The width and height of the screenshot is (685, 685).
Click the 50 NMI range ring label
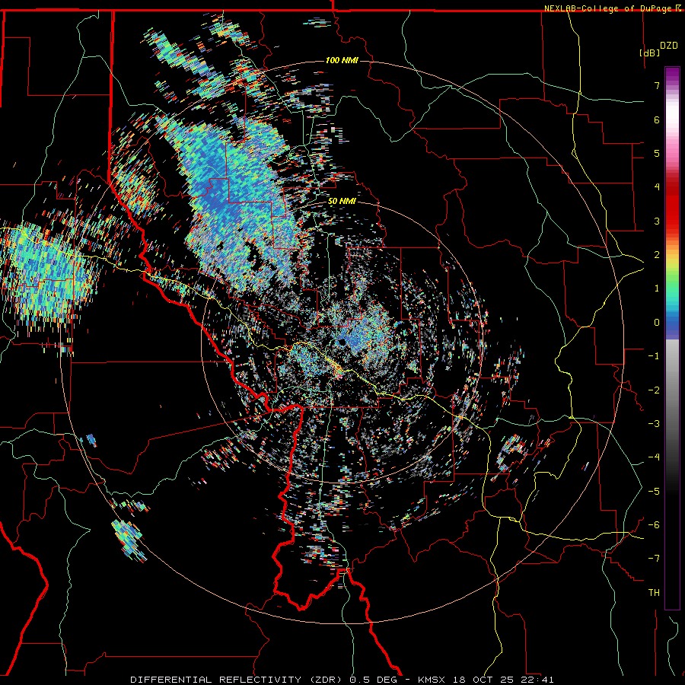pyautogui.click(x=342, y=201)
